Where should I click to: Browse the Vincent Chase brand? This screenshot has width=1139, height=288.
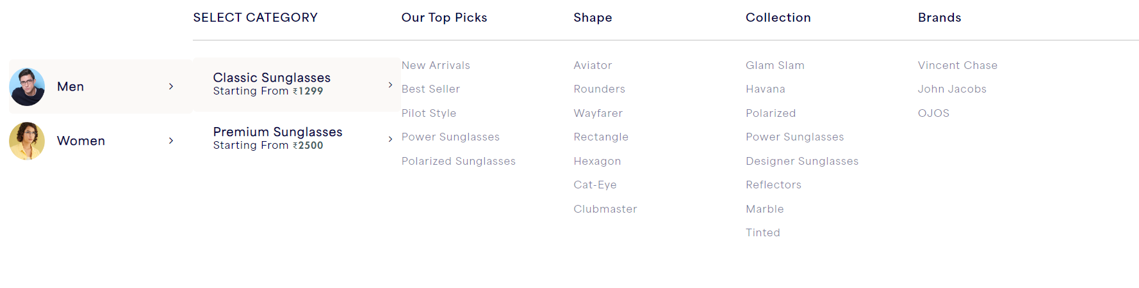click(958, 65)
